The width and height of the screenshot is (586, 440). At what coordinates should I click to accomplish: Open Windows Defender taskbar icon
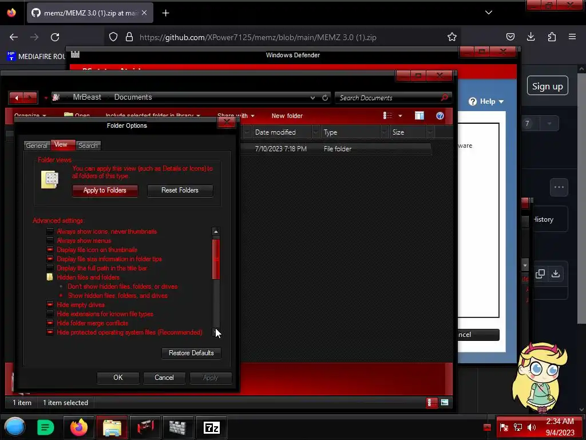point(179,427)
